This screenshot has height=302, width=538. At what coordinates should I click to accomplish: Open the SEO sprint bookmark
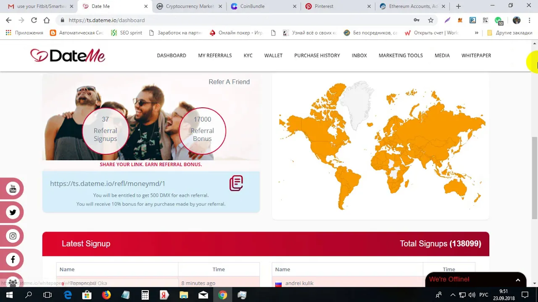126,33
